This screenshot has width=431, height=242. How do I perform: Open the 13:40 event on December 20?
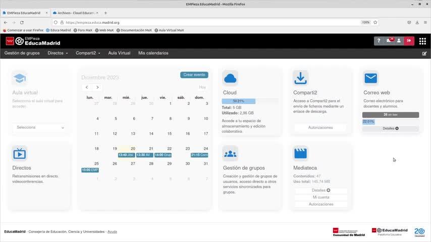tap(127, 155)
